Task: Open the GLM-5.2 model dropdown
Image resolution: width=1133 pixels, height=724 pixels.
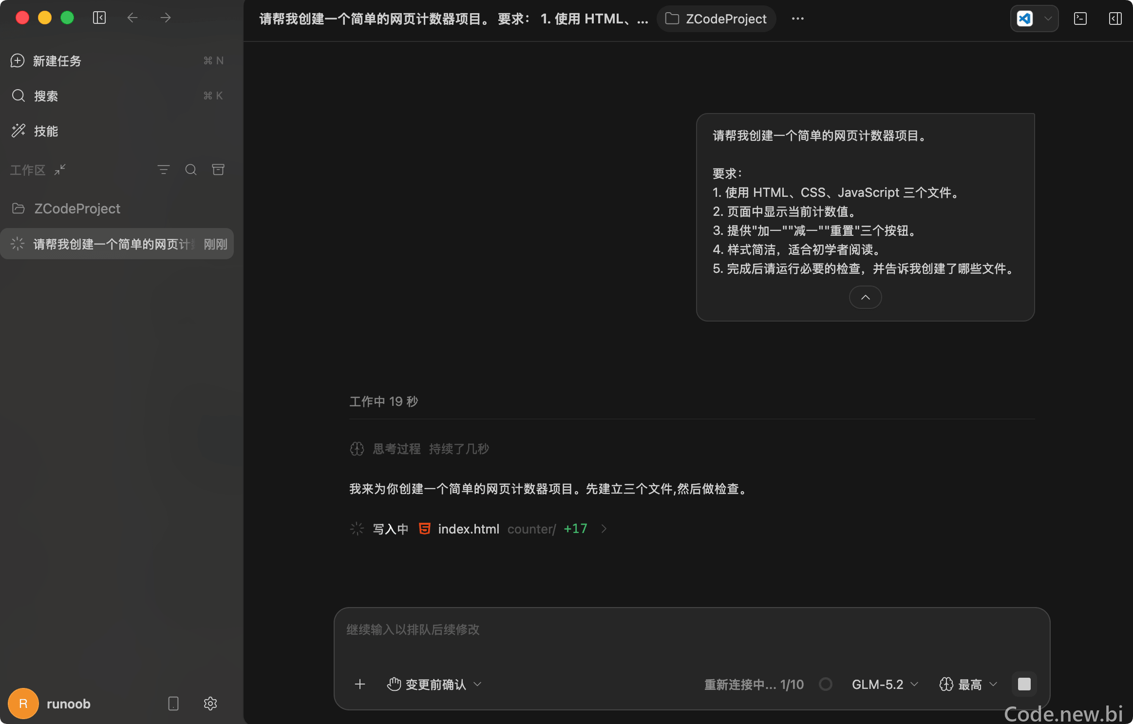Action: [885, 684]
